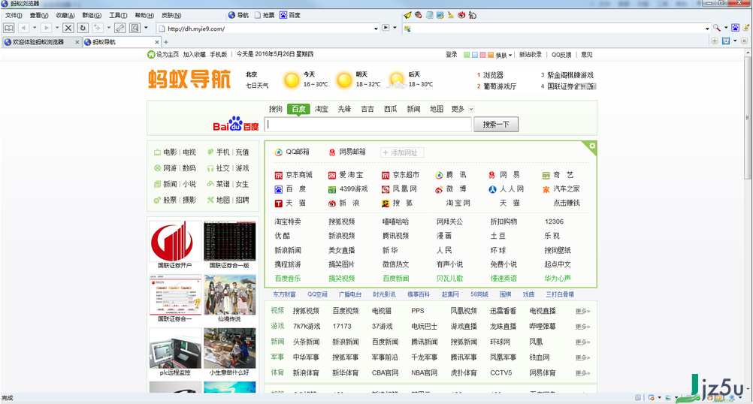Click the 明天 weather forecast sun

[x=344, y=80]
